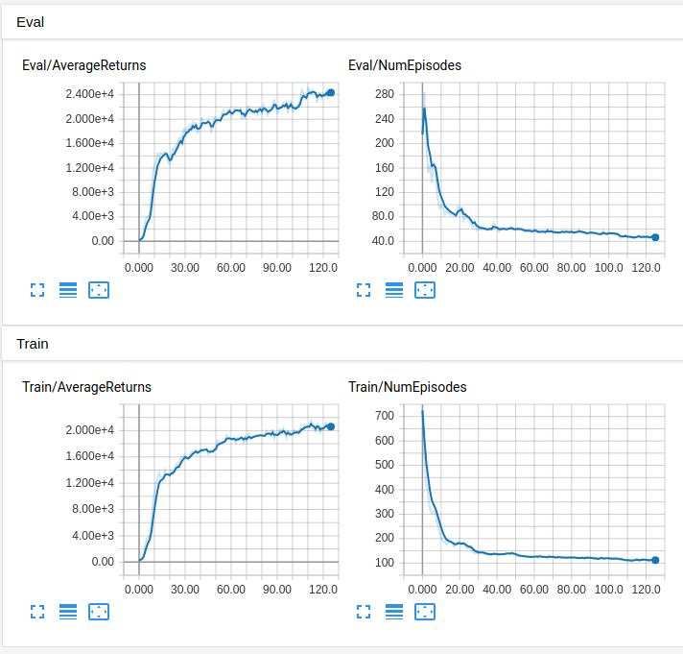Click the Train/AverageReturns chart title
Image resolution: width=683 pixels, height=654 pixels.
click(x=86, y=387)
